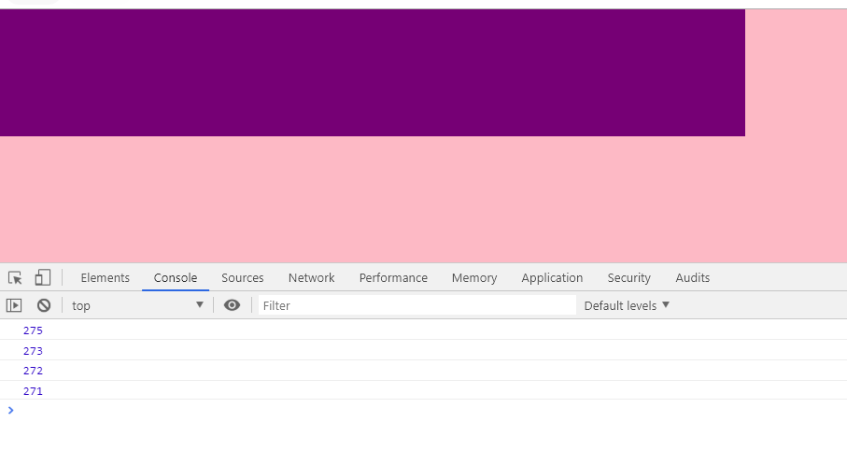
Task: Switch to the Memory tab
Action: point(474,277)
